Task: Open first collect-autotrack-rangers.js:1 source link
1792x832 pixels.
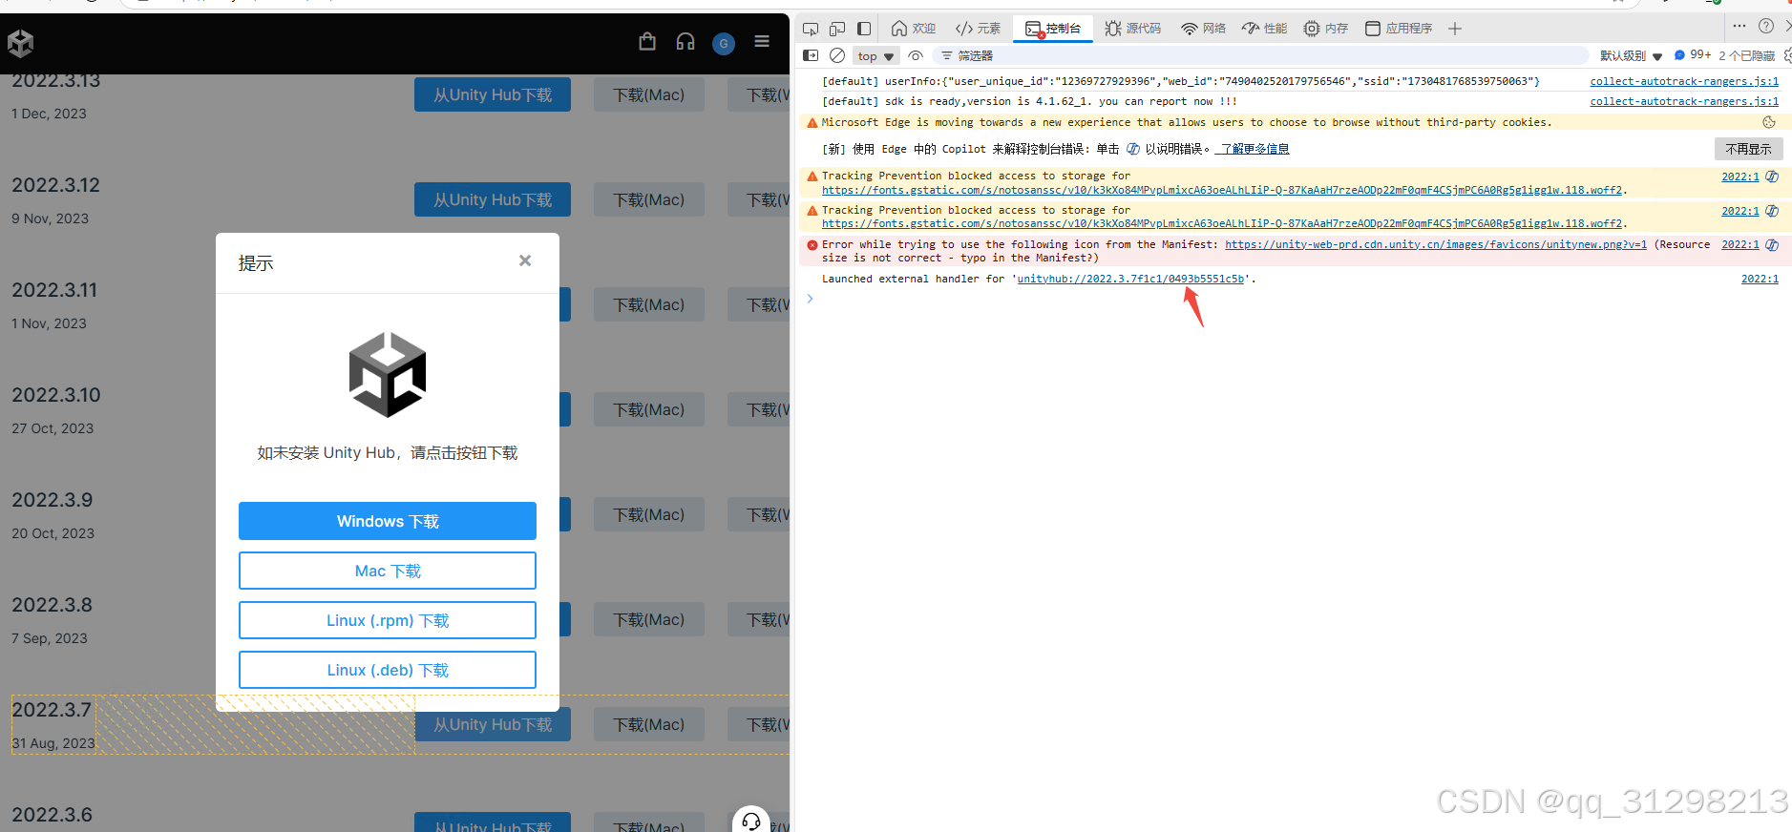Action: (x=1683, y=81)
